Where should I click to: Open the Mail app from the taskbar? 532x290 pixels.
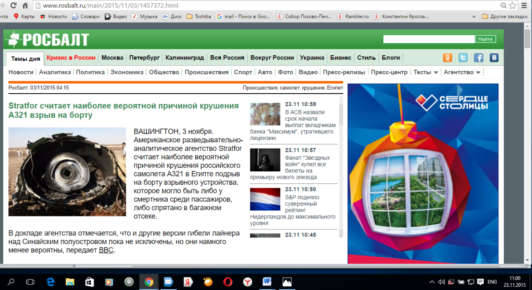168,282
